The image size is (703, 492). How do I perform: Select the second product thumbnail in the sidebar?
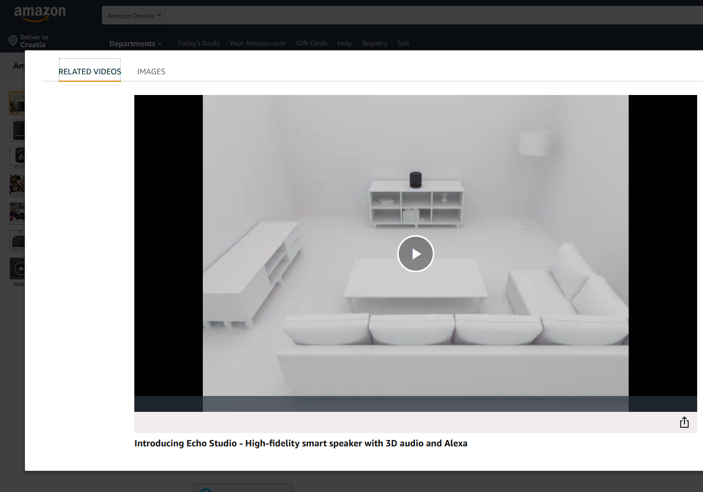coord(17,130)
